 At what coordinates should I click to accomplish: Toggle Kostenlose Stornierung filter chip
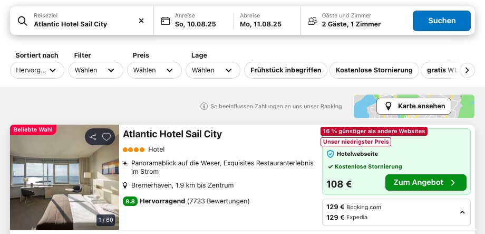coord(374,70)
